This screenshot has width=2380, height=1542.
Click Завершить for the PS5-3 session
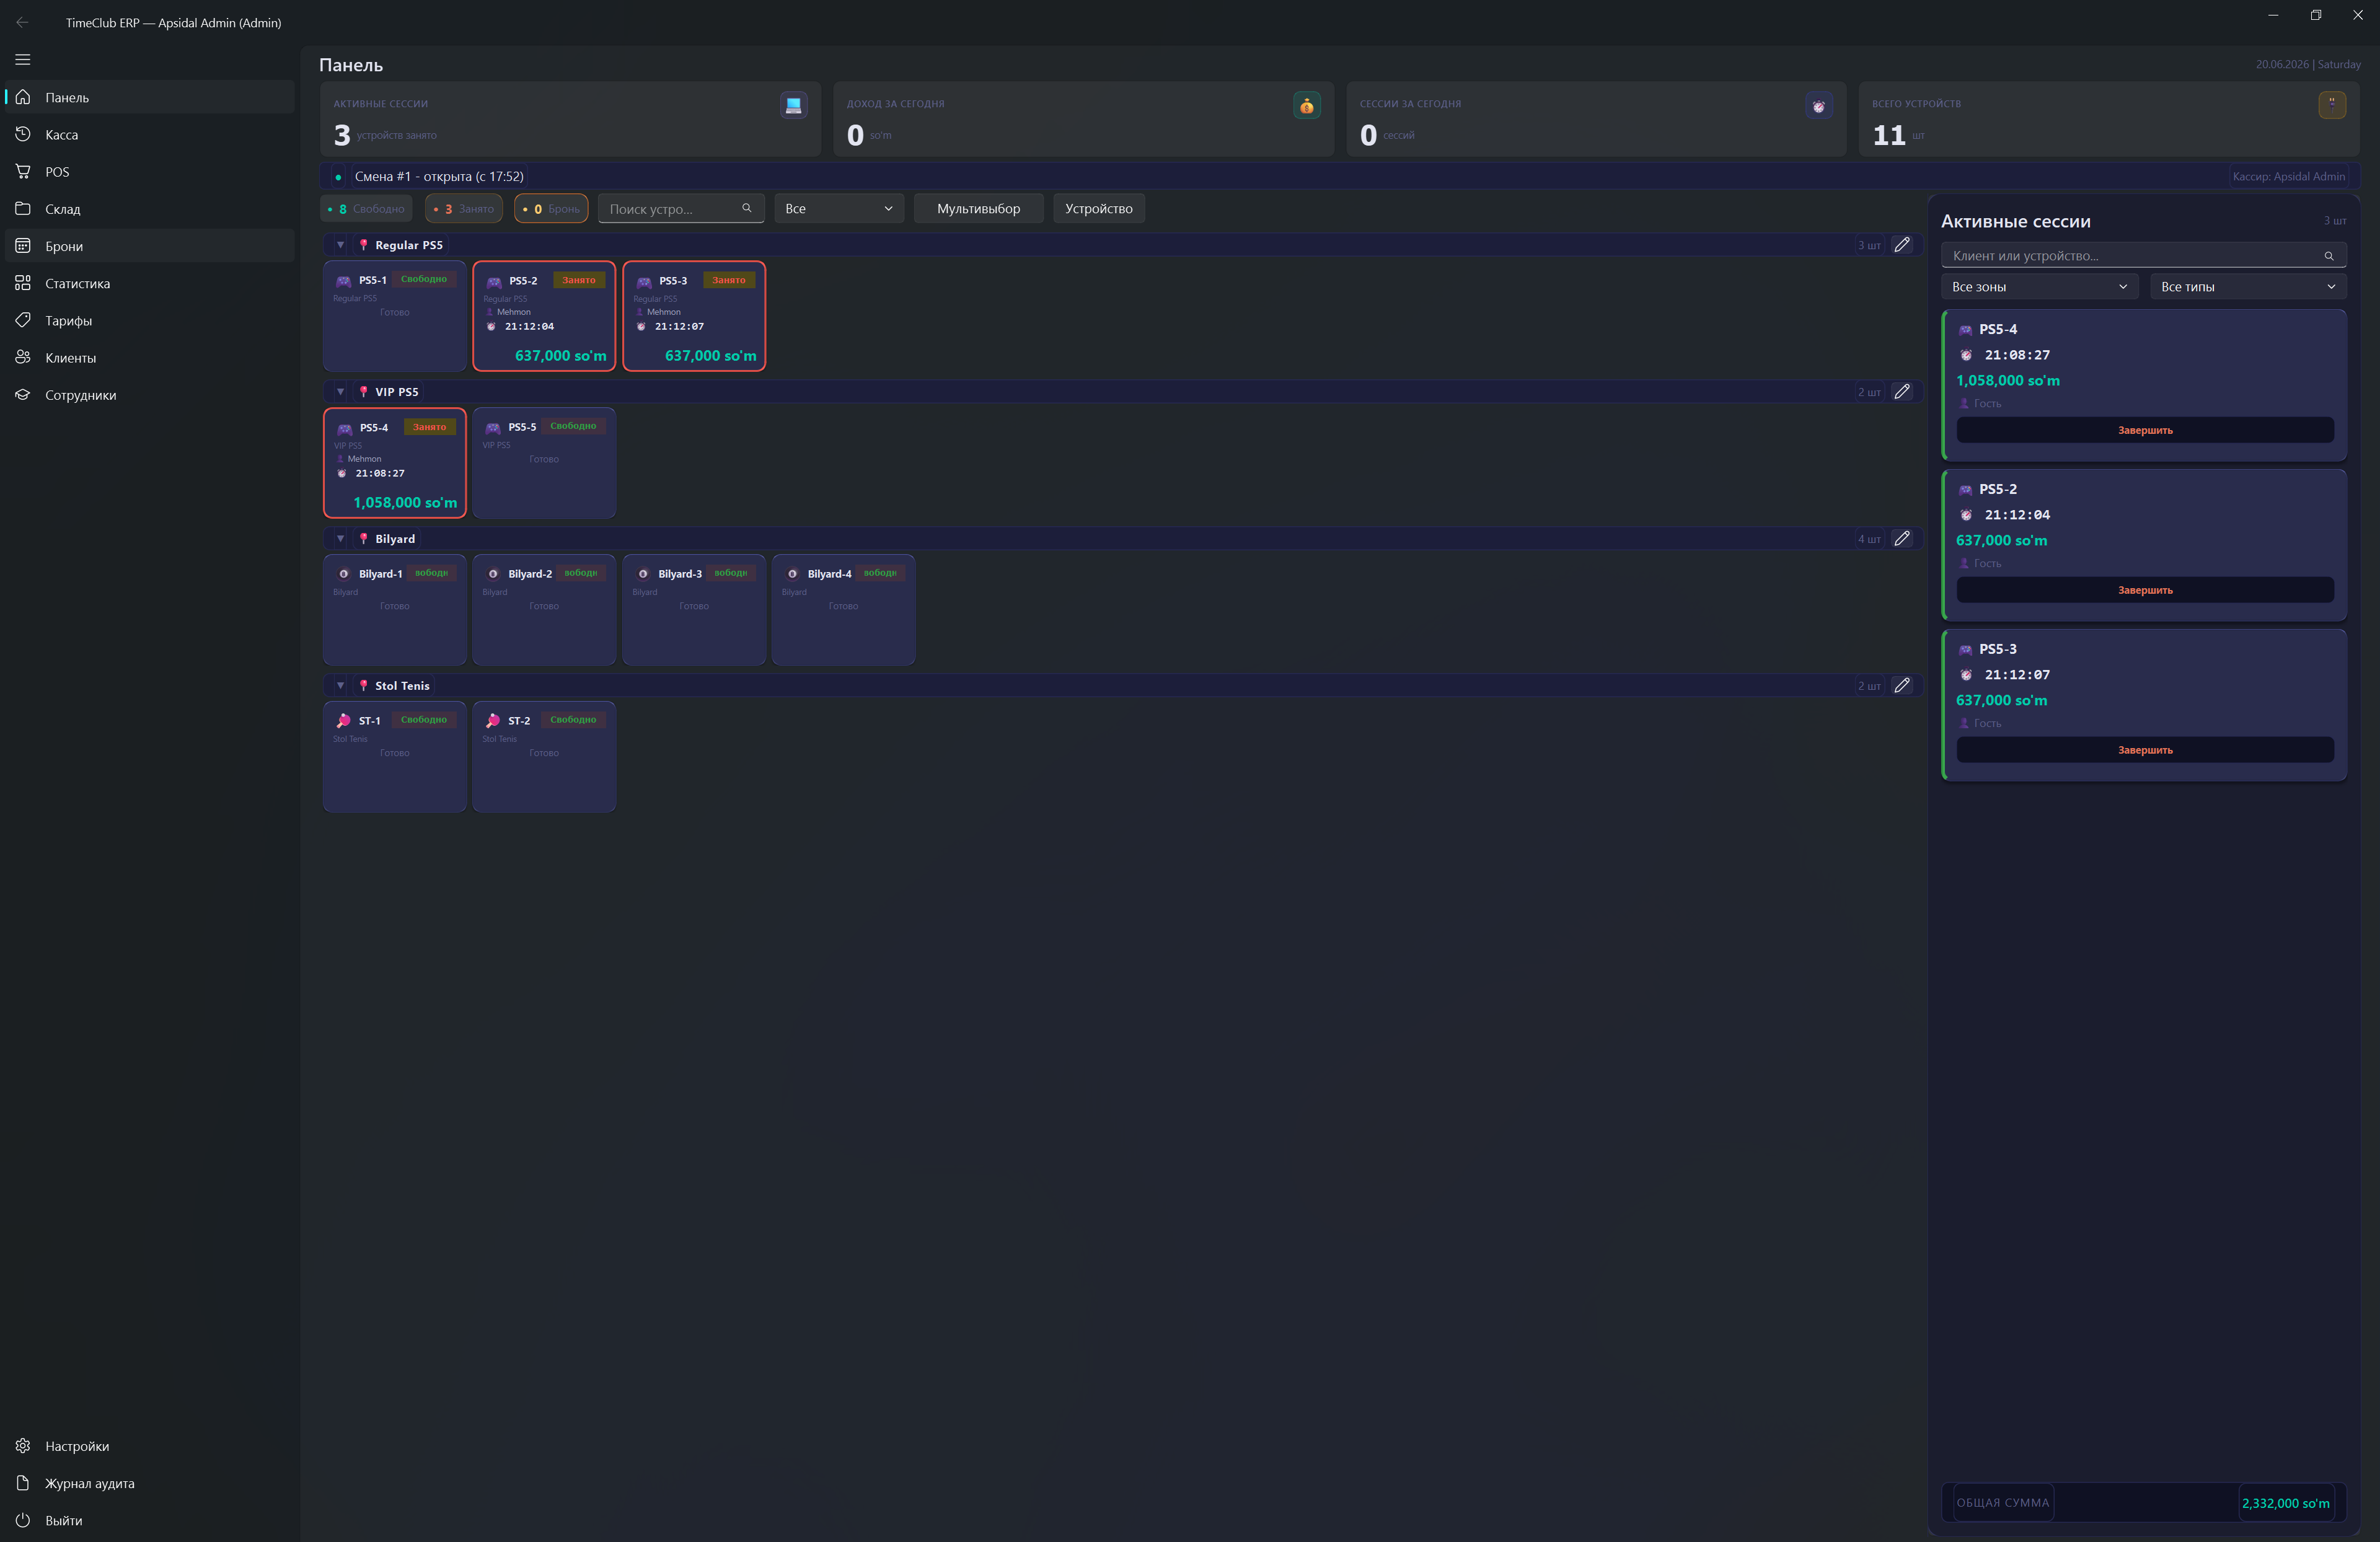click(x=2145, y=750)
